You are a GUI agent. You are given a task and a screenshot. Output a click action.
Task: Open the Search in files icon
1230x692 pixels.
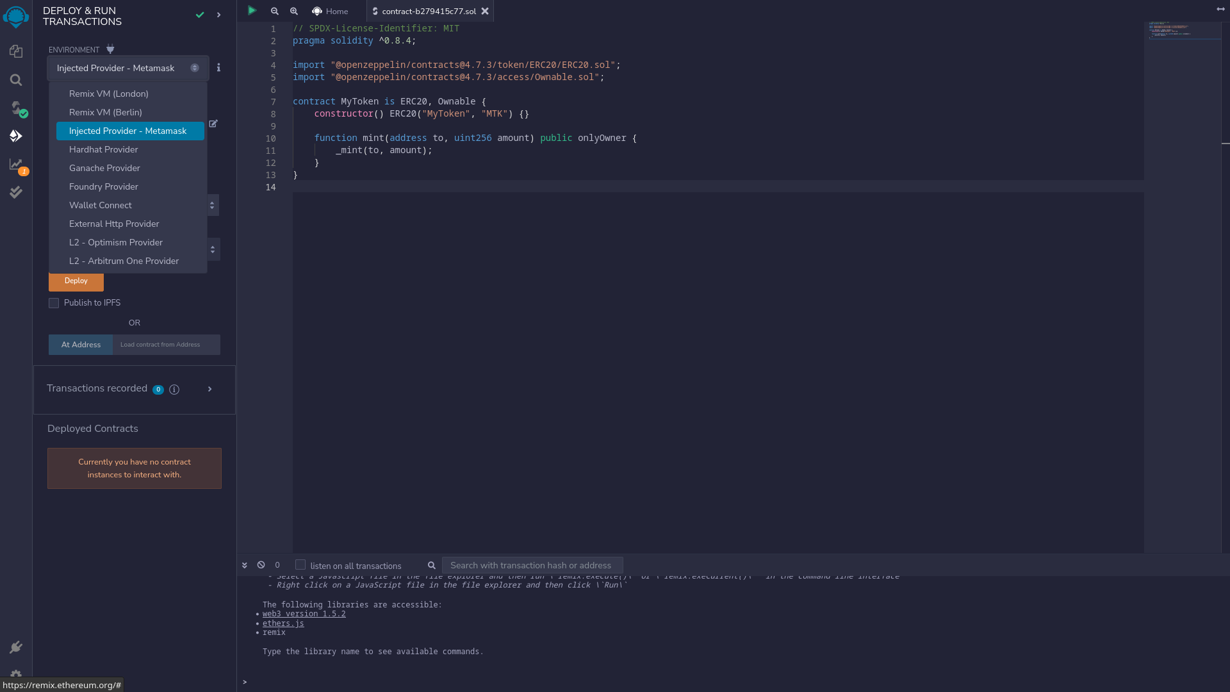tap(16, 80)
